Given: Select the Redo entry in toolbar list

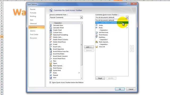Looking at the screenshot, I should [x=112, y=28].
